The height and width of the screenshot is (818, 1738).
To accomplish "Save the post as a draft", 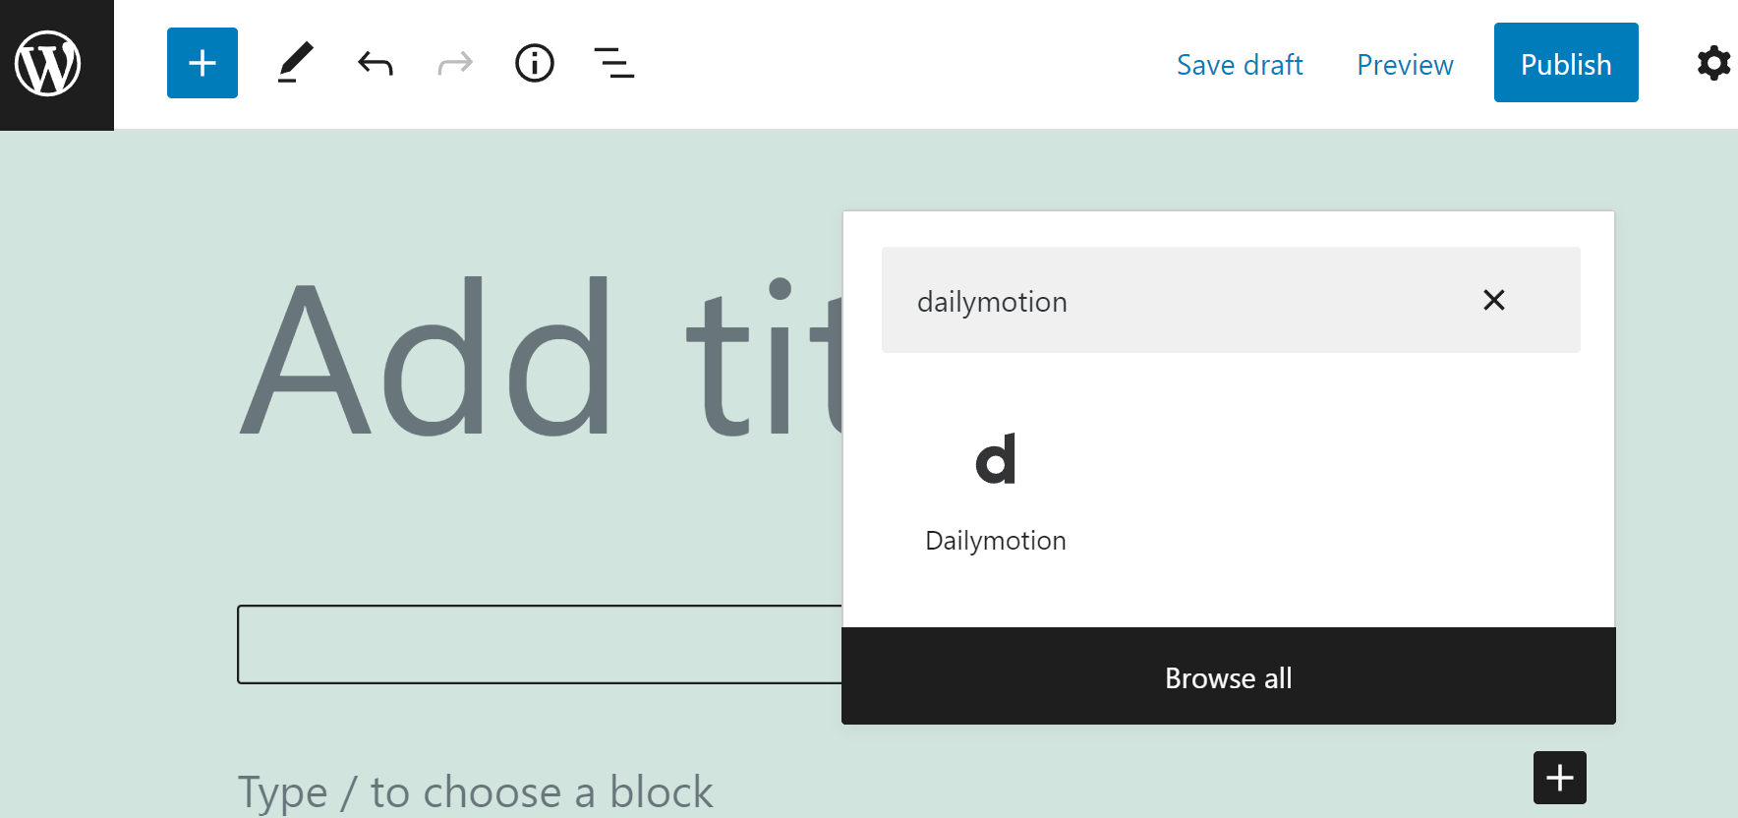I will [1239, 64].
